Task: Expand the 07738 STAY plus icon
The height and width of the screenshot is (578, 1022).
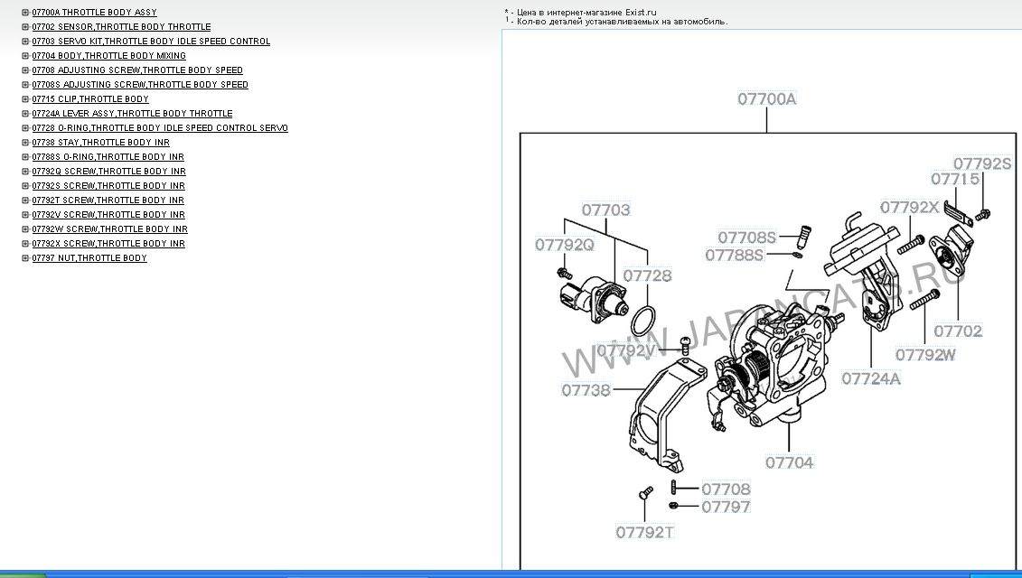Action: coord(25,143)
